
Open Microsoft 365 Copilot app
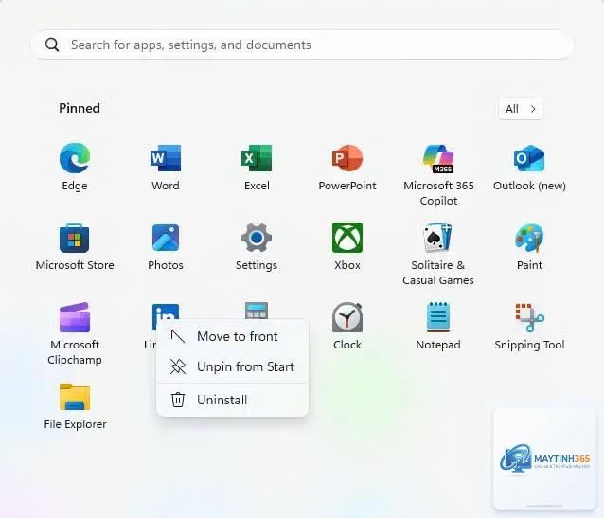pos(438,158)
